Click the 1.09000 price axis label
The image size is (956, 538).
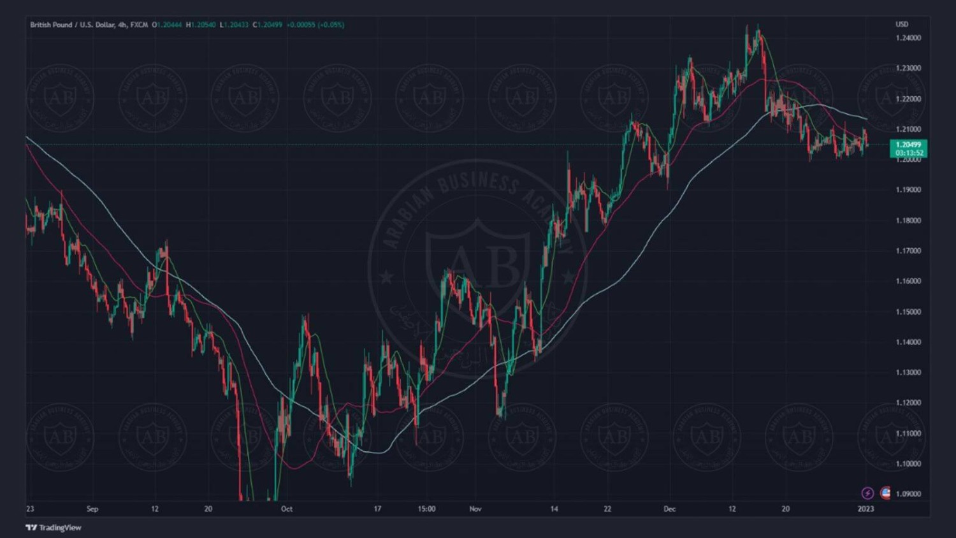tap(908, 494)
